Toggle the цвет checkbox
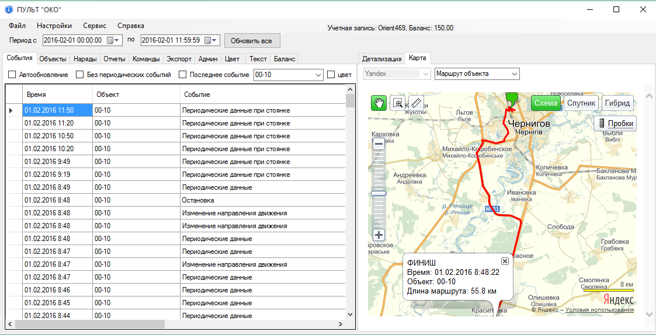This screenshot has width=656, height=335. click(331, 75)
